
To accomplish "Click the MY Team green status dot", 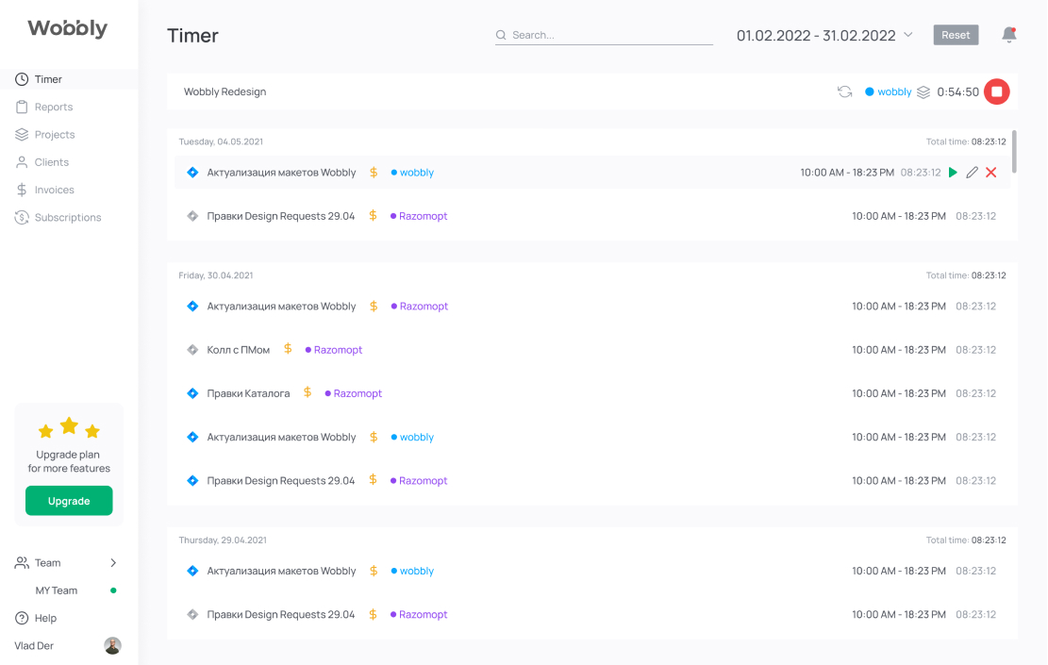I will (x=113, y=590).
